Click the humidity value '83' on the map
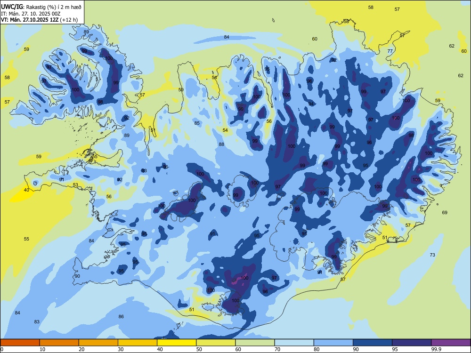The width and height of the screenshot is (471, 353). tap(37, 322)
